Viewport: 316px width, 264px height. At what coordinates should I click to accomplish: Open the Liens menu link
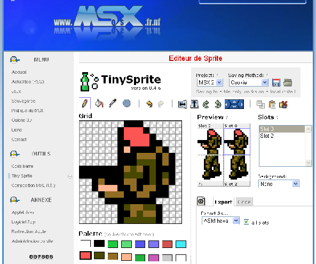click(x=17, y=130)
